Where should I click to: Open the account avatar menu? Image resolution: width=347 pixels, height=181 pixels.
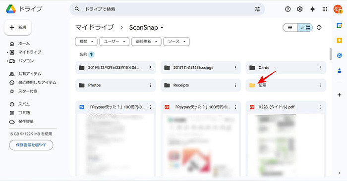coord(338,9)
